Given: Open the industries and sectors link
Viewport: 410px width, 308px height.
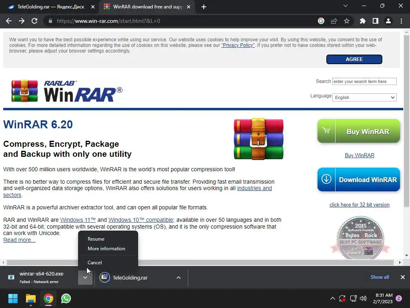Looking at the screenshot, I should [x=254, y=188].
